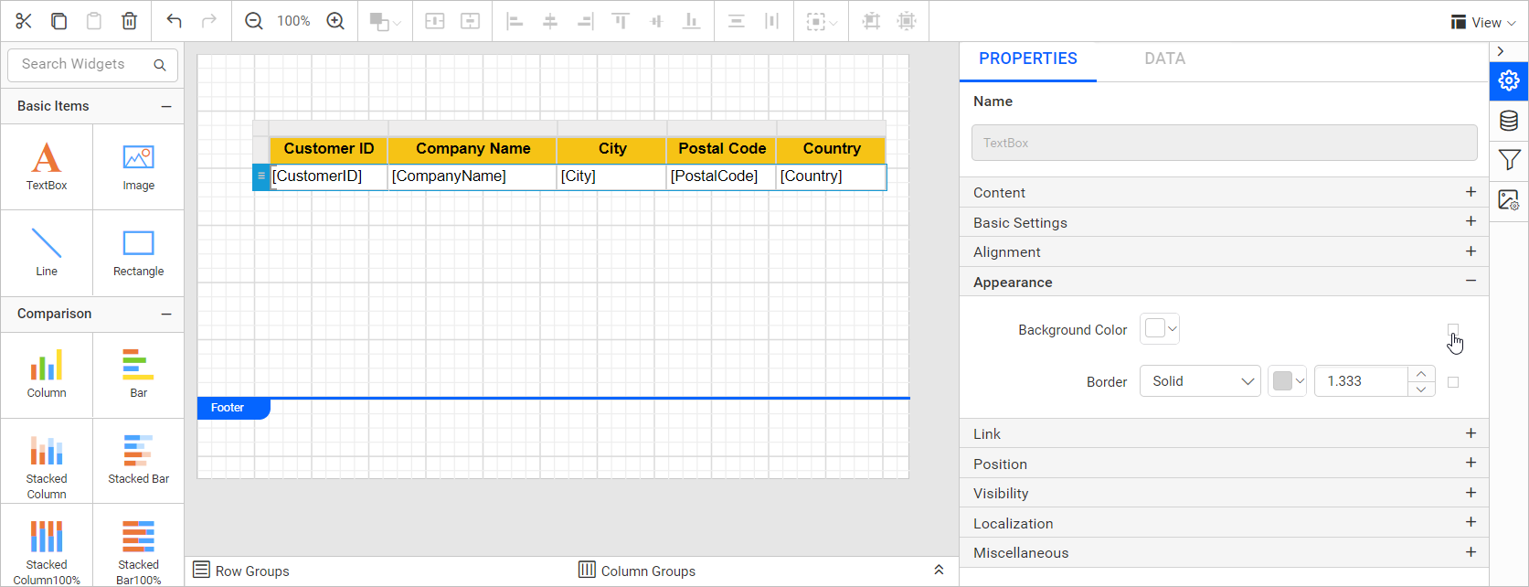Distribute items with equal vertical spacing
The height and width of the screenshot is (587, 1529).
(736, 21)
